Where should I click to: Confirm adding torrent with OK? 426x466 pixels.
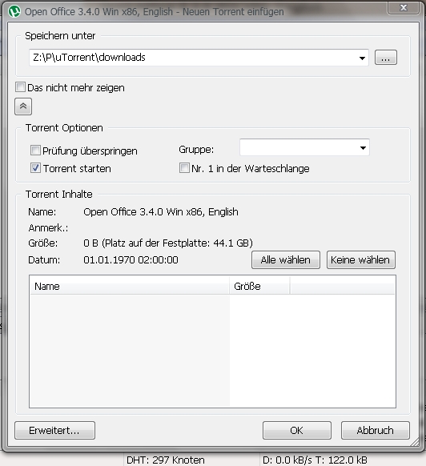297,430
